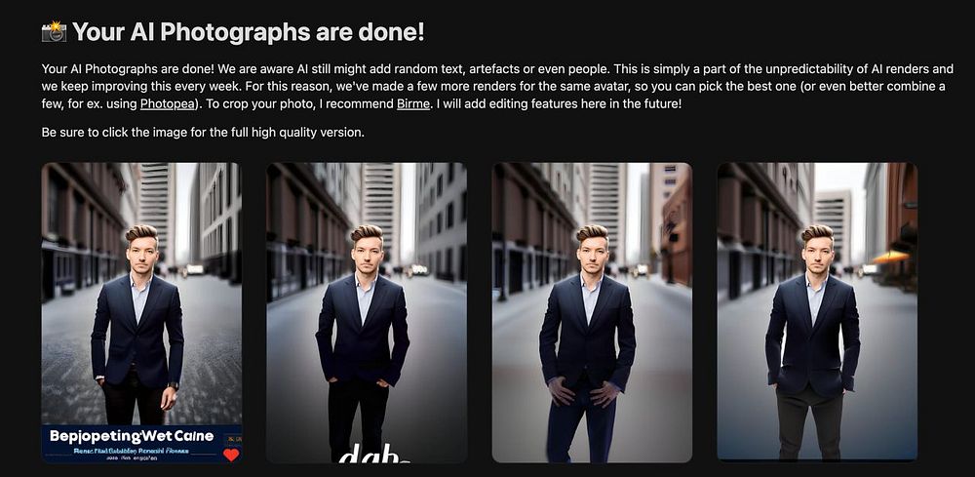Open the second photo with white 'dab' text
This screenshot has width=975, height=477.
point(367,313)
